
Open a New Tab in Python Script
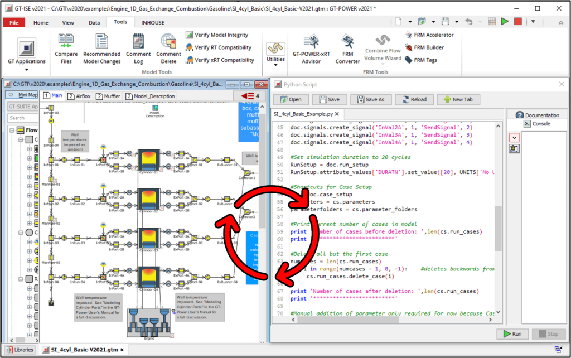tap(458, 99)
